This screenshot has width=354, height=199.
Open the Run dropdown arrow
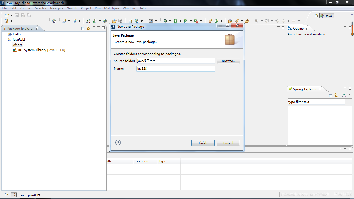pyautogui.click(x=180, y=21)
